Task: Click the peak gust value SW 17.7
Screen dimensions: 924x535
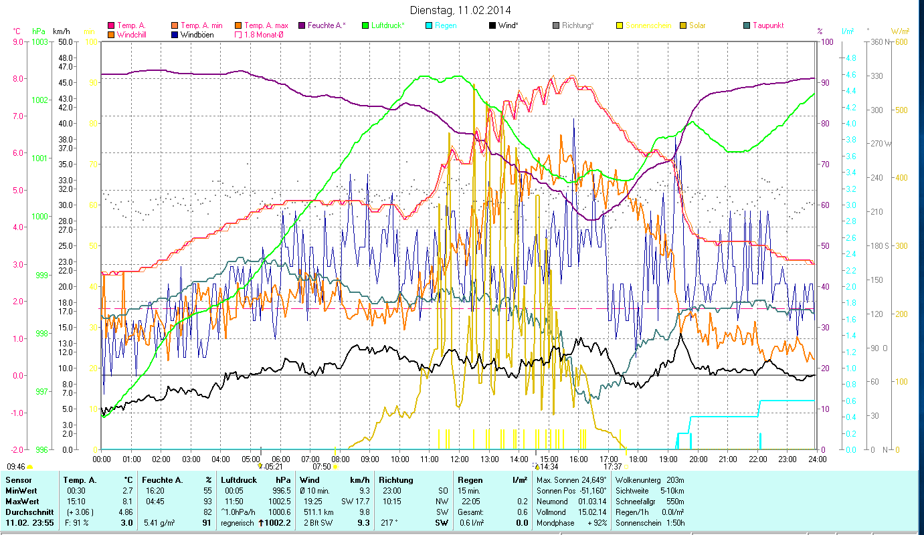Action: (355, 502)
